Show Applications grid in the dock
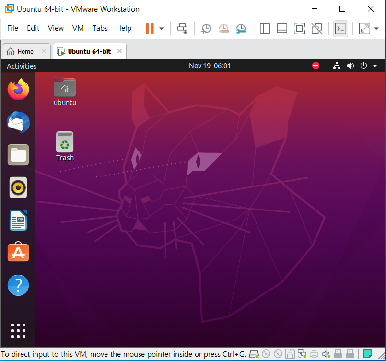 click(18, 331)
